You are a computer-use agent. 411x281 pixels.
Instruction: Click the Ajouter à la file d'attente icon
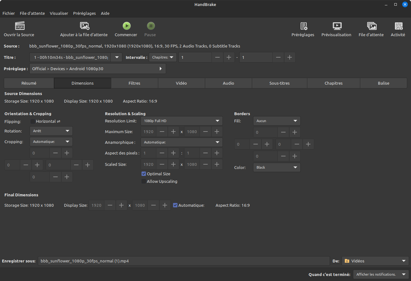coord(84,26)
